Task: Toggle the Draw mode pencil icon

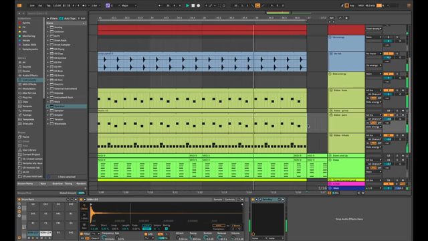Action: 342,5
